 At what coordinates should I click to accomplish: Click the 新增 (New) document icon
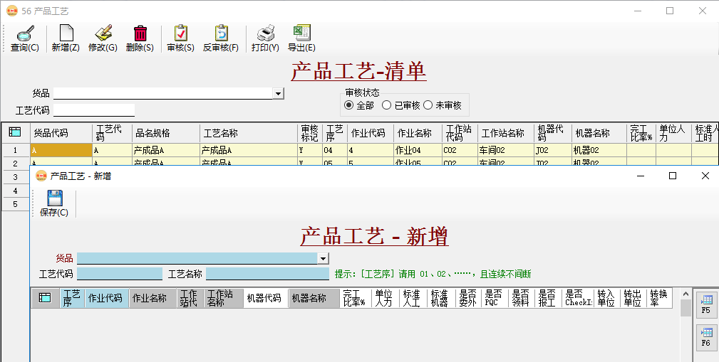click(66, 33)
